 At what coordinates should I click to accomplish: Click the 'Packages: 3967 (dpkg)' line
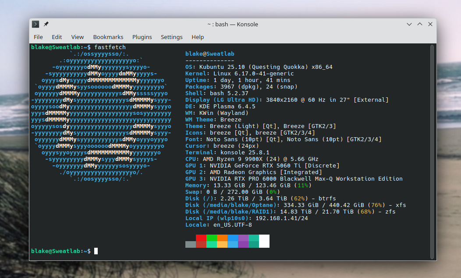241,86
